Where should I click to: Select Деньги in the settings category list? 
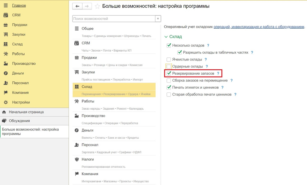(x=87, y=130)
